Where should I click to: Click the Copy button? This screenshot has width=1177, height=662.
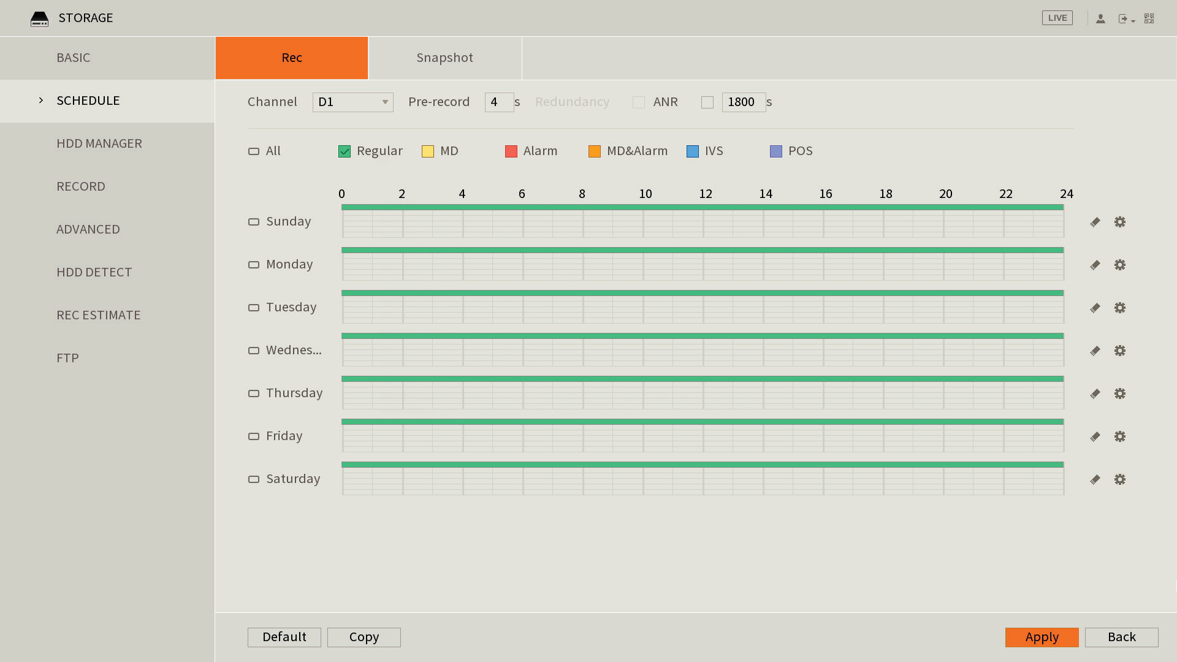point(364,637)
